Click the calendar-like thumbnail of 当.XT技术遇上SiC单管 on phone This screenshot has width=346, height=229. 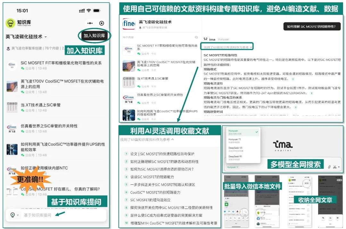12,107
